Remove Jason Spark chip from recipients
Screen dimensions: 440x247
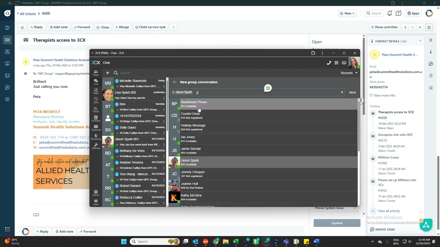(173, 92)
